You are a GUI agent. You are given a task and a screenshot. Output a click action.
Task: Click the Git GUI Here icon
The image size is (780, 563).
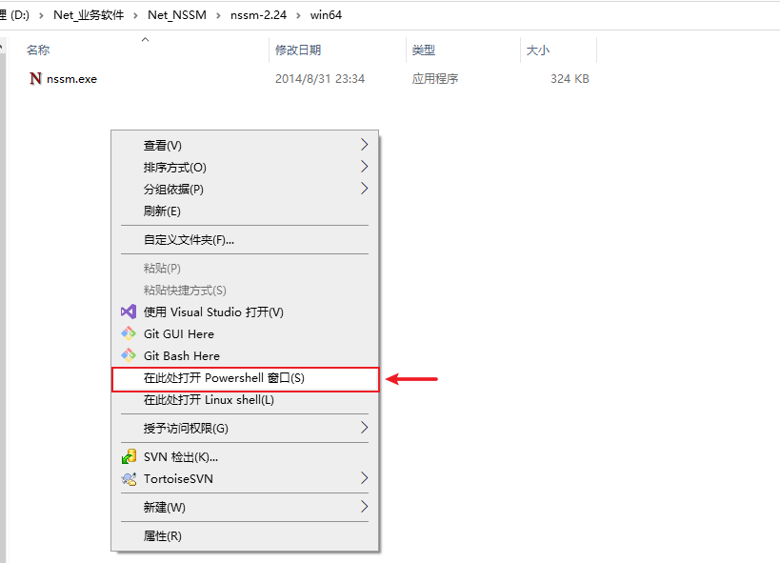point(129,333)
